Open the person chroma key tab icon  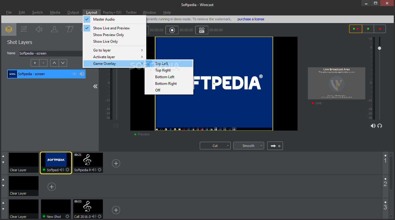pyautogui.click(x=54, y=29)
